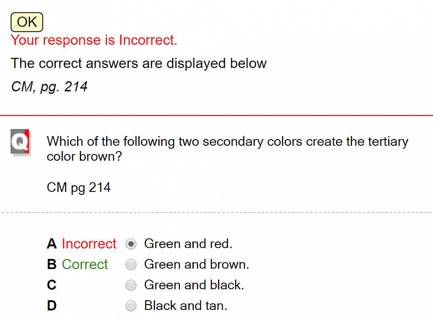Click the red Incorrect label beside A

tap(89, 244)
